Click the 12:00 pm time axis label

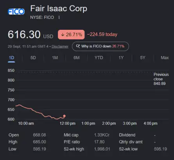68,123
